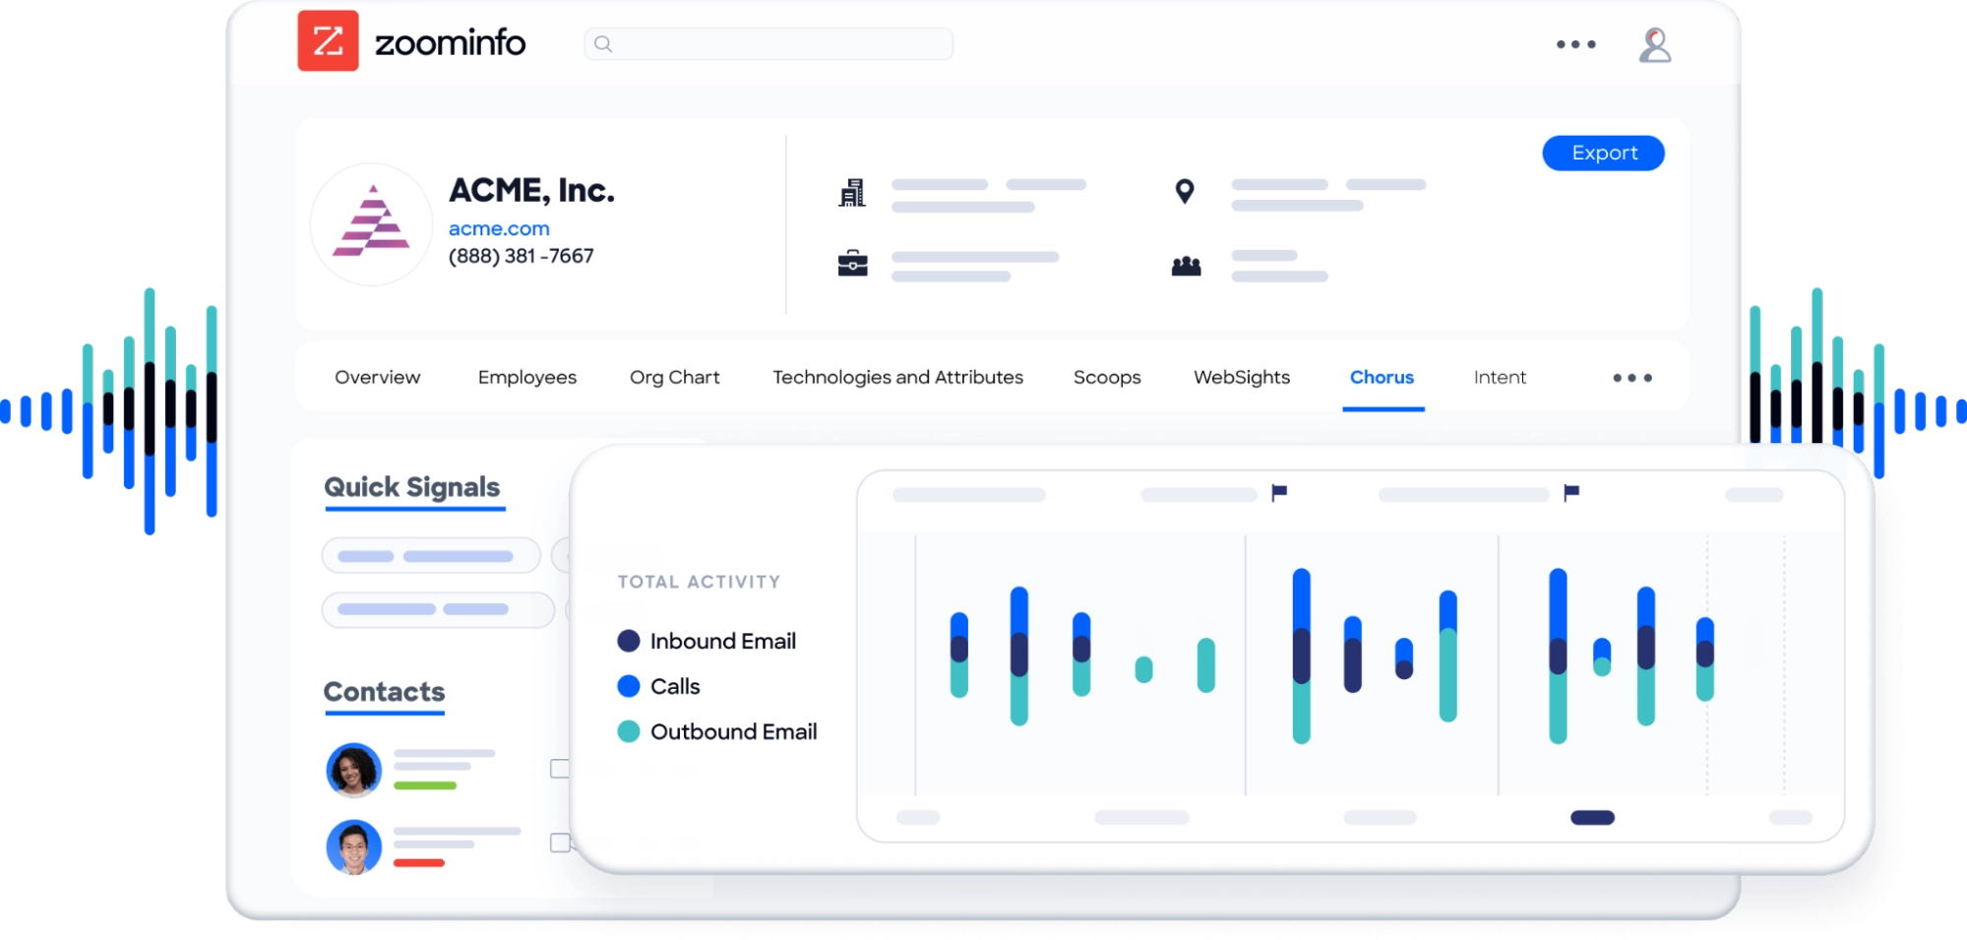This screenshot has height=940, width=1967.
Task: Click the ZoomInfo logo icon
Action: coord(329,43)
